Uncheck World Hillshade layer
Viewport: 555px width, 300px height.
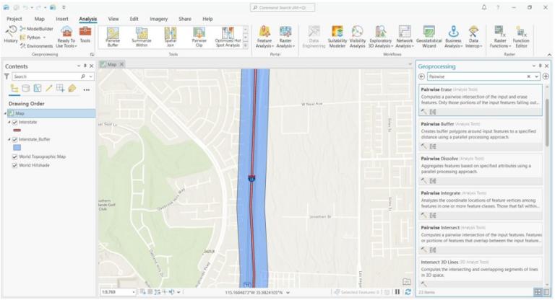click(15, 165)
